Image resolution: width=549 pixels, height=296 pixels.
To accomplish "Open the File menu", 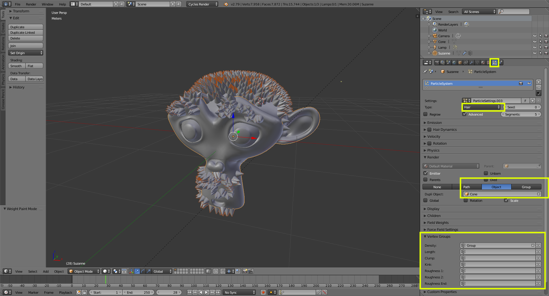I will coord(18,4).
